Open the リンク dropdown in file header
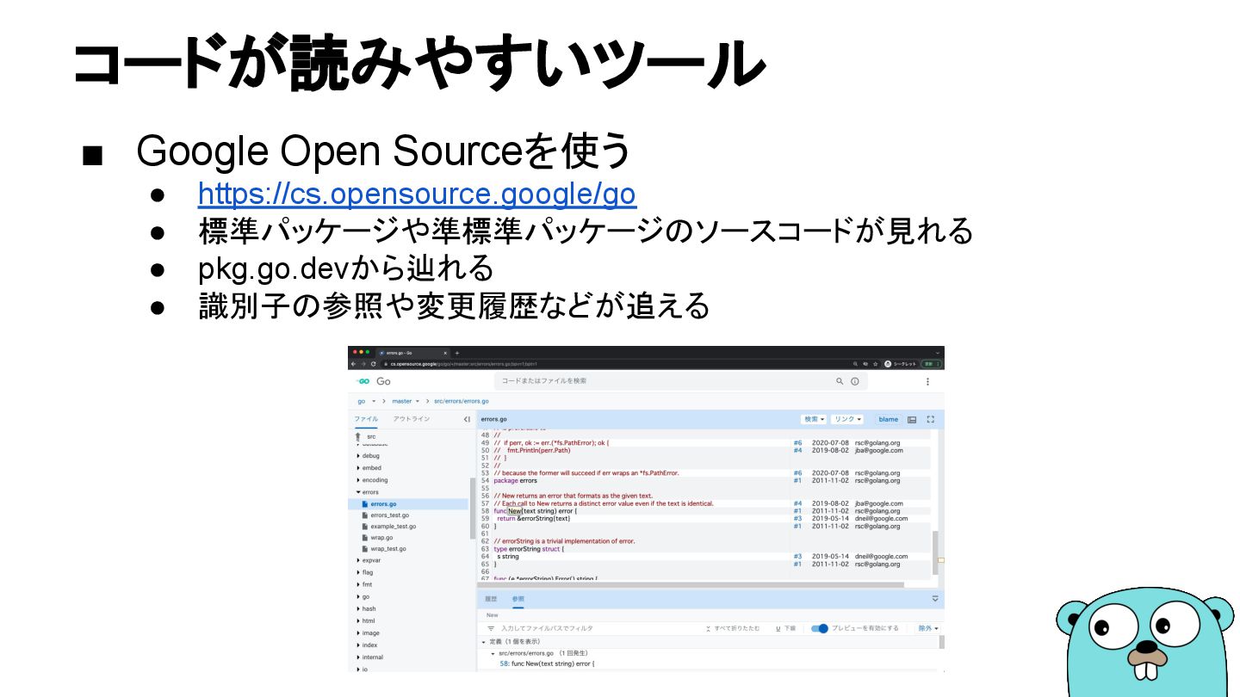Viewport: 1240px width, 697px height. 847,419
